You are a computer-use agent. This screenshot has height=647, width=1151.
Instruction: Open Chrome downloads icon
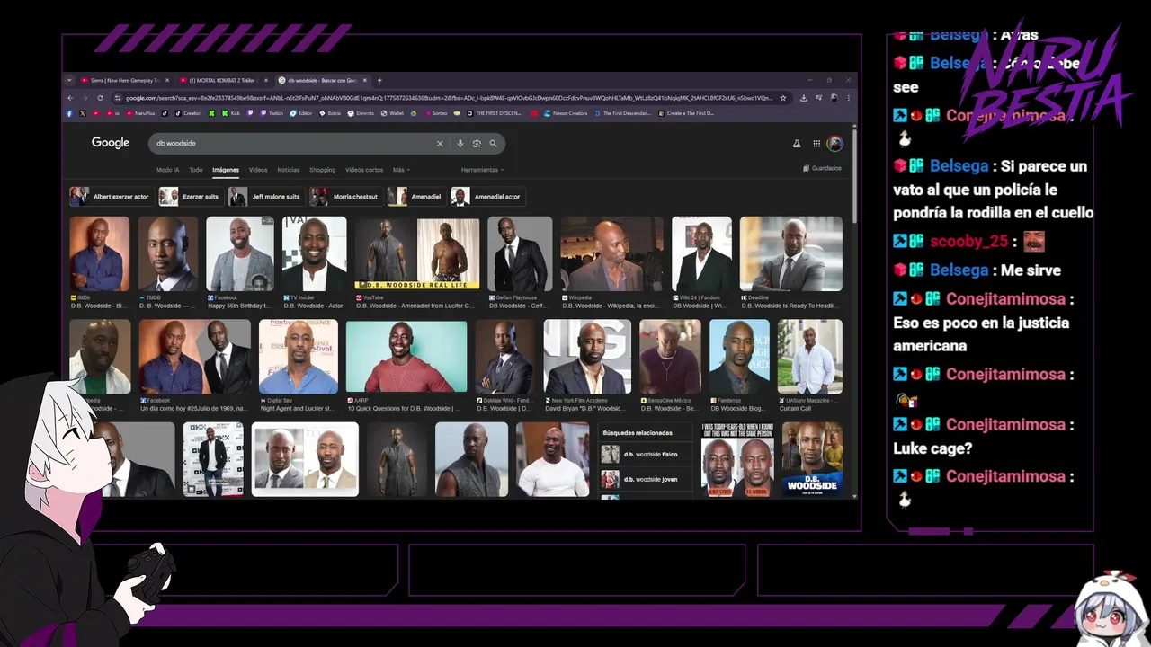pyautogui.click(x=803, y=98)
